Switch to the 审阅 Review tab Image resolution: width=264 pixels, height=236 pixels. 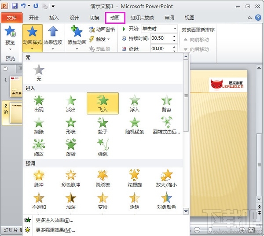click(x=169, y=18)
